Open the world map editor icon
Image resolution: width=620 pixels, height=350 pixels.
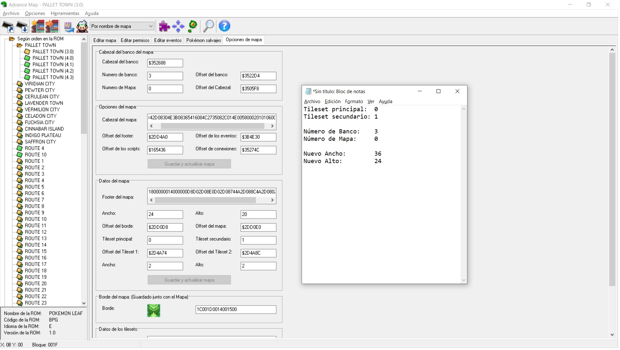point(69,26)
